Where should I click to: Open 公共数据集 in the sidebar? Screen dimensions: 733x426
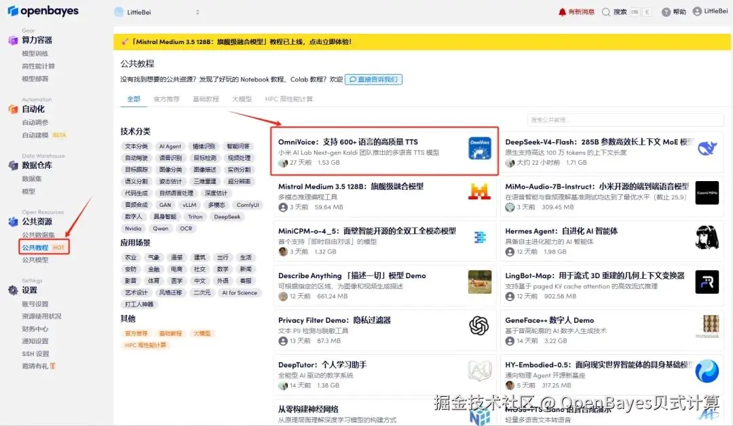(38, 235)
